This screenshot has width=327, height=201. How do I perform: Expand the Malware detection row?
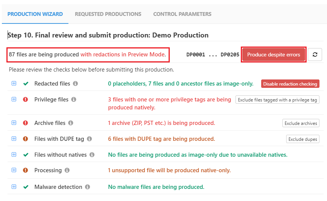(14, 186)
